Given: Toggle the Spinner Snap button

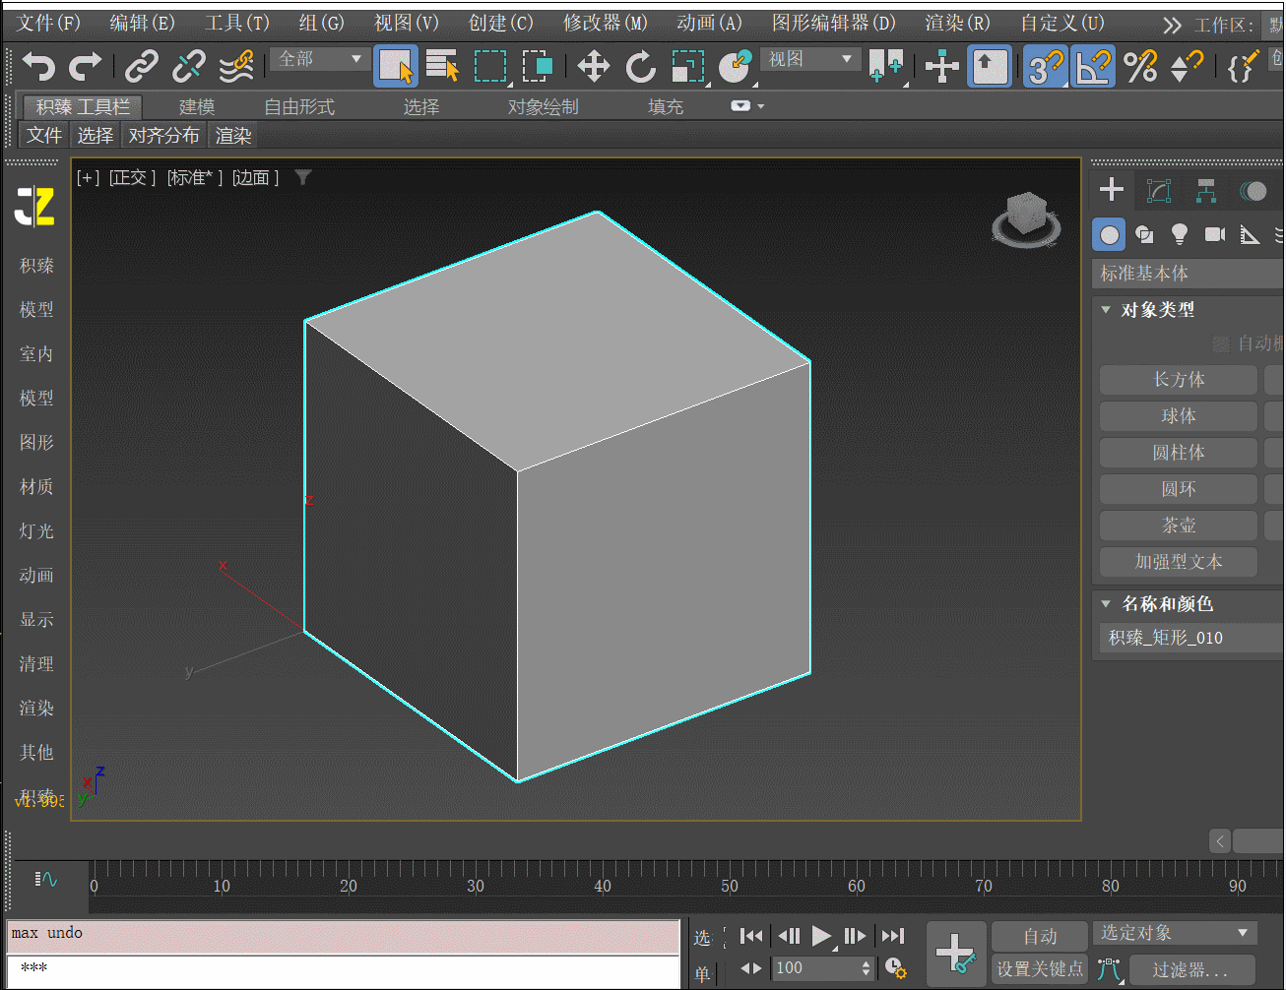Looking at the screenshot, I should (1187, 67).
